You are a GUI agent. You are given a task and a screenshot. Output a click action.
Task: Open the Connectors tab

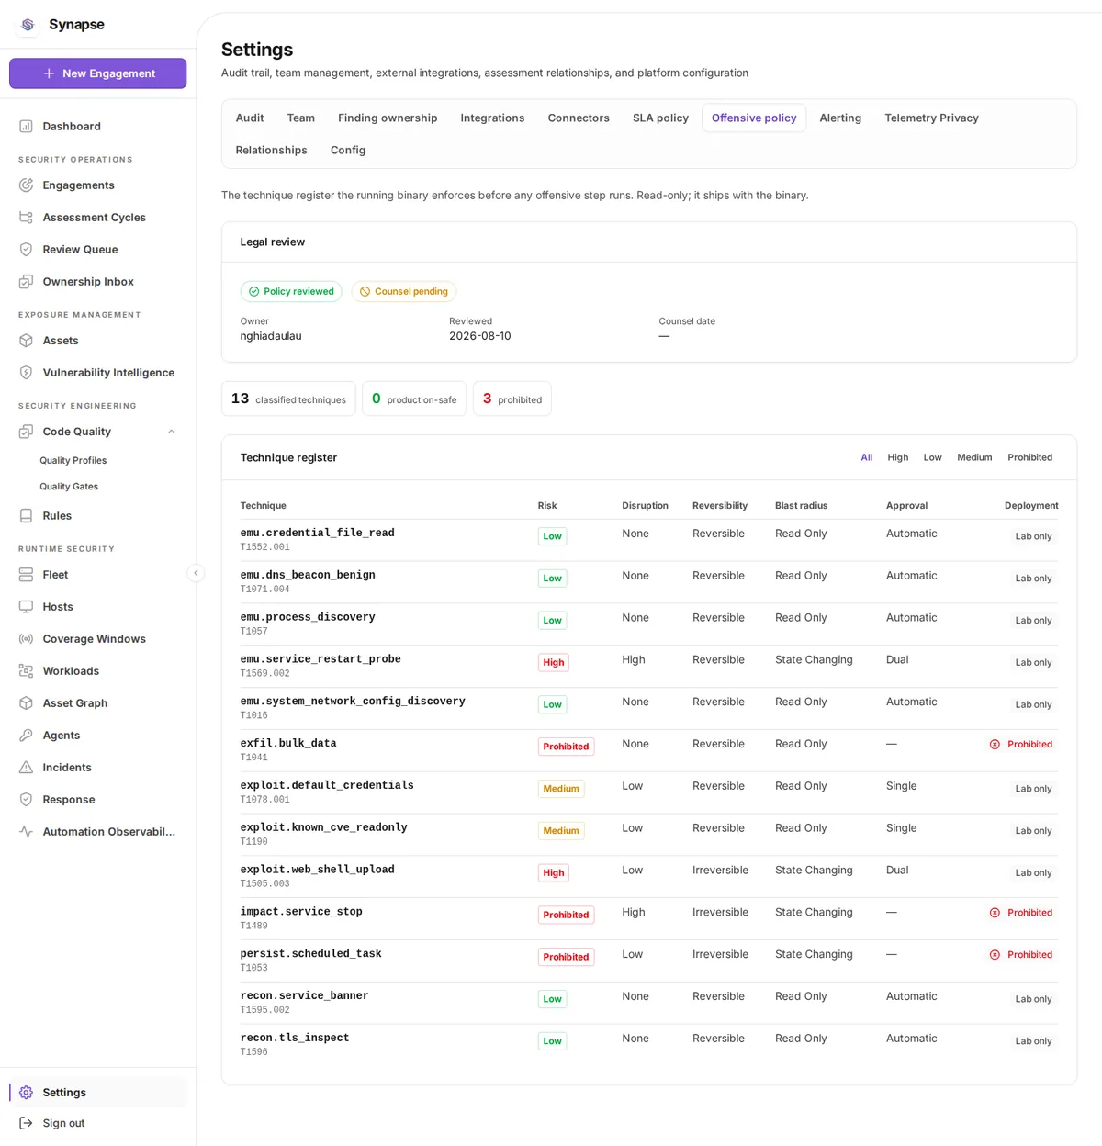tap(579, 118)
